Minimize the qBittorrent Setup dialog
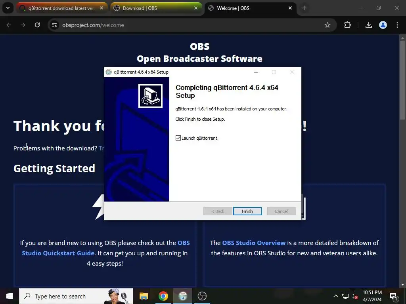 point(256,72)
